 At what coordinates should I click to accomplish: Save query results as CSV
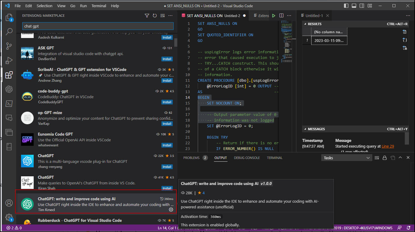click(x=404, y=31)
